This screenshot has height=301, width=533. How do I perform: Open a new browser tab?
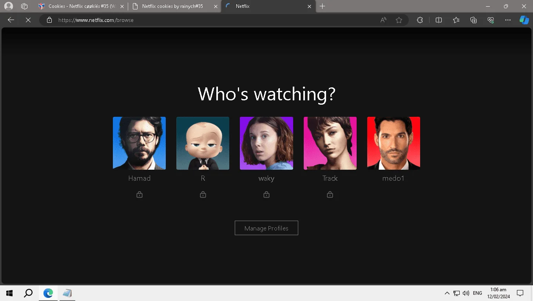[x=323, y=6]
